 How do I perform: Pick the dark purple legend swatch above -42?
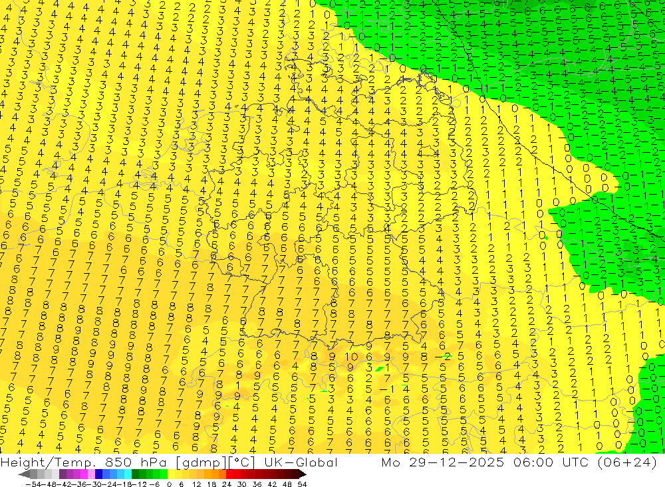pos(63,474)
